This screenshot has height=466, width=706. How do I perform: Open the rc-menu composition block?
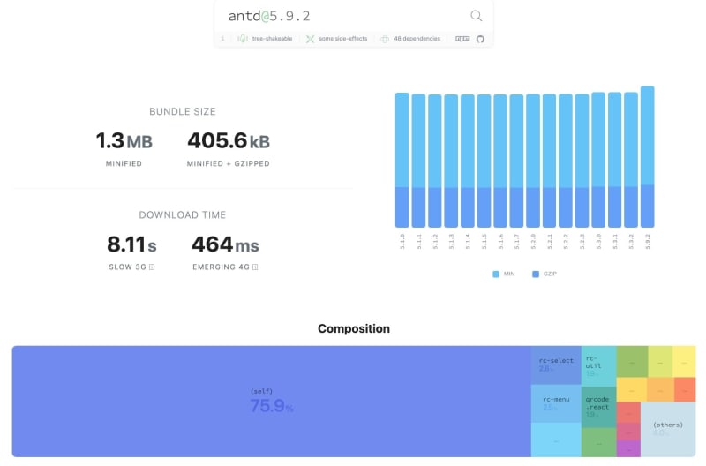pyautogui.click(x=556, y=403)
